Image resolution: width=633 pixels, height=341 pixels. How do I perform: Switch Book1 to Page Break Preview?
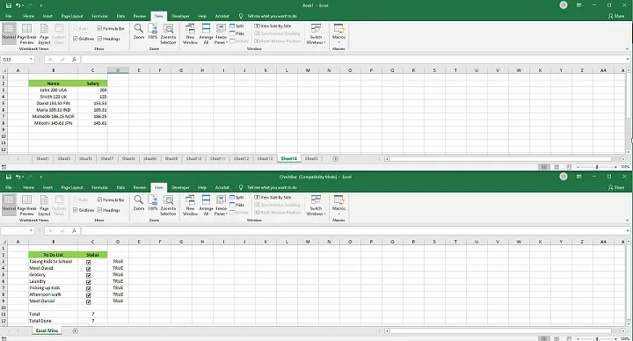point(26,34)
